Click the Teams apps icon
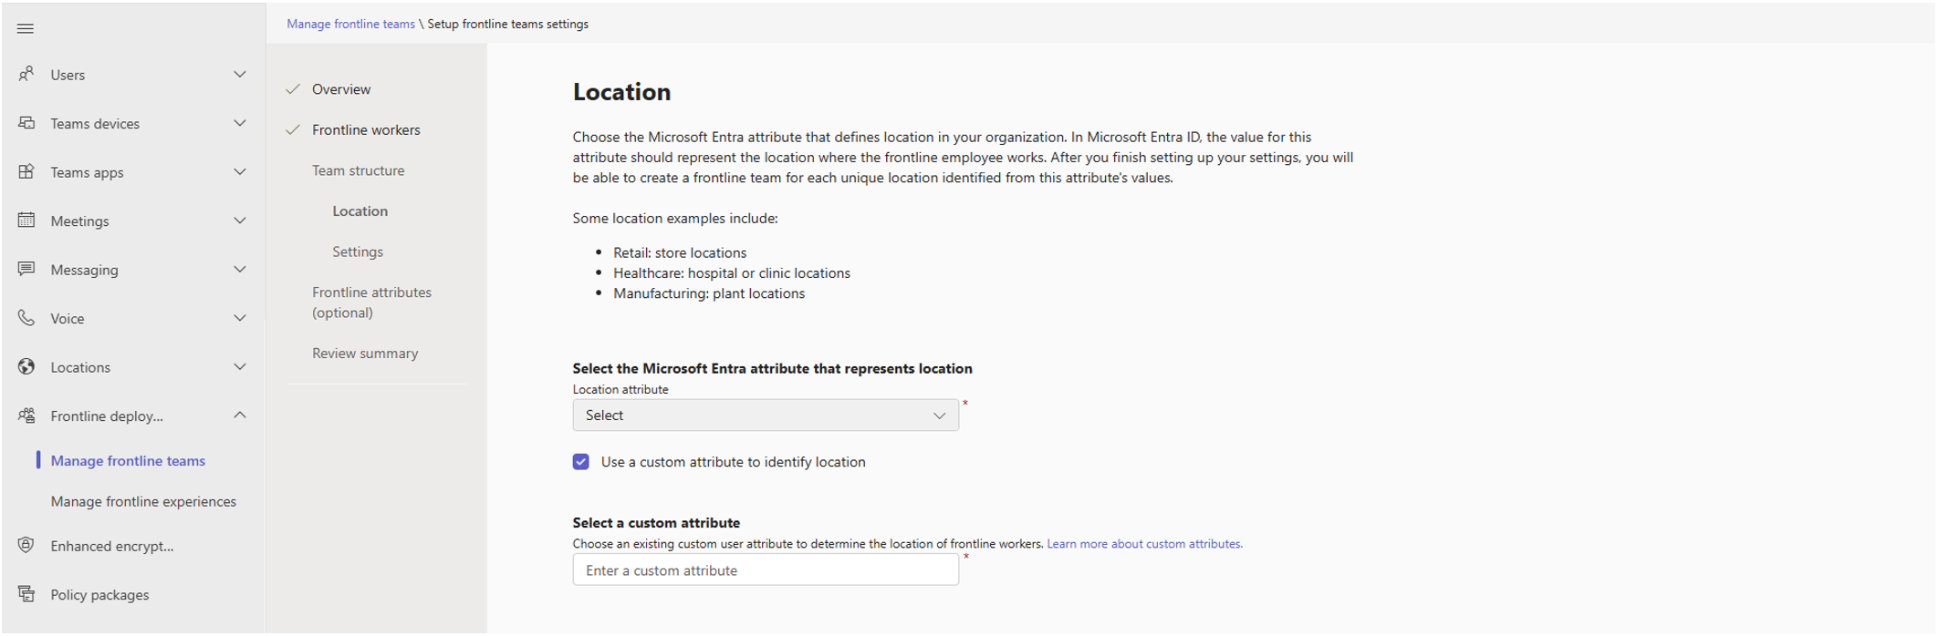The width and height of the screenshot is (1939, 636). pyautogui.click(x=26, y=171)
